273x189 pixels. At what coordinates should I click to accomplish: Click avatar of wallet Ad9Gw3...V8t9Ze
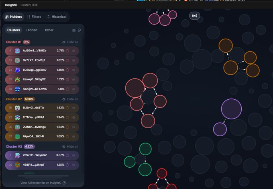(x=17, y=51)
